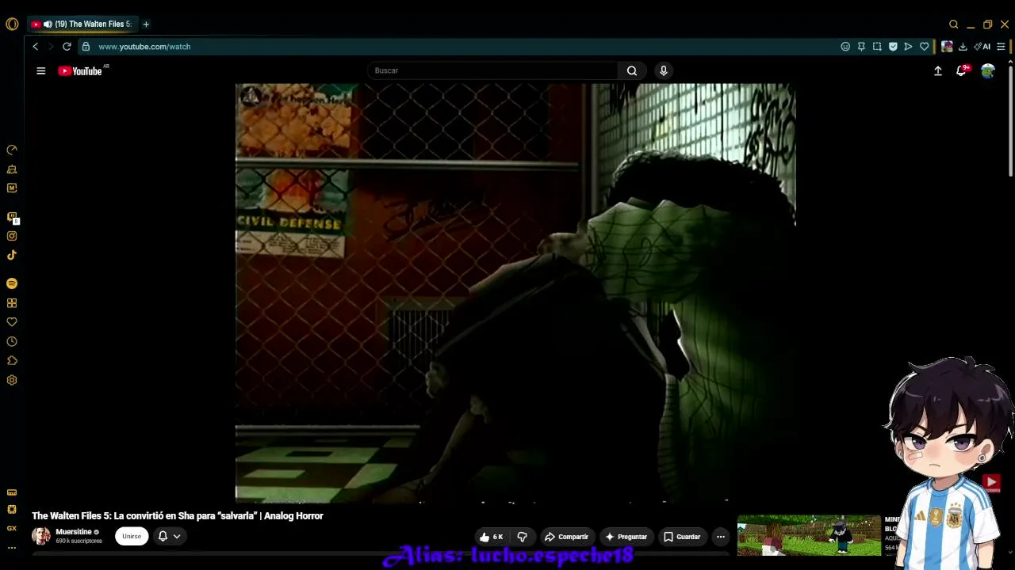Open the workspaces grid sidebar icon
Image resolution: width=1015 pixels, height=570 pixels.
[x=12, y=303]
